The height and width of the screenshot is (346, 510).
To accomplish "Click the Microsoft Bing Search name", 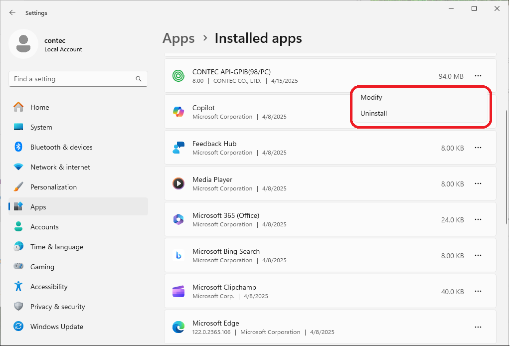I will [x=226, y=251].
